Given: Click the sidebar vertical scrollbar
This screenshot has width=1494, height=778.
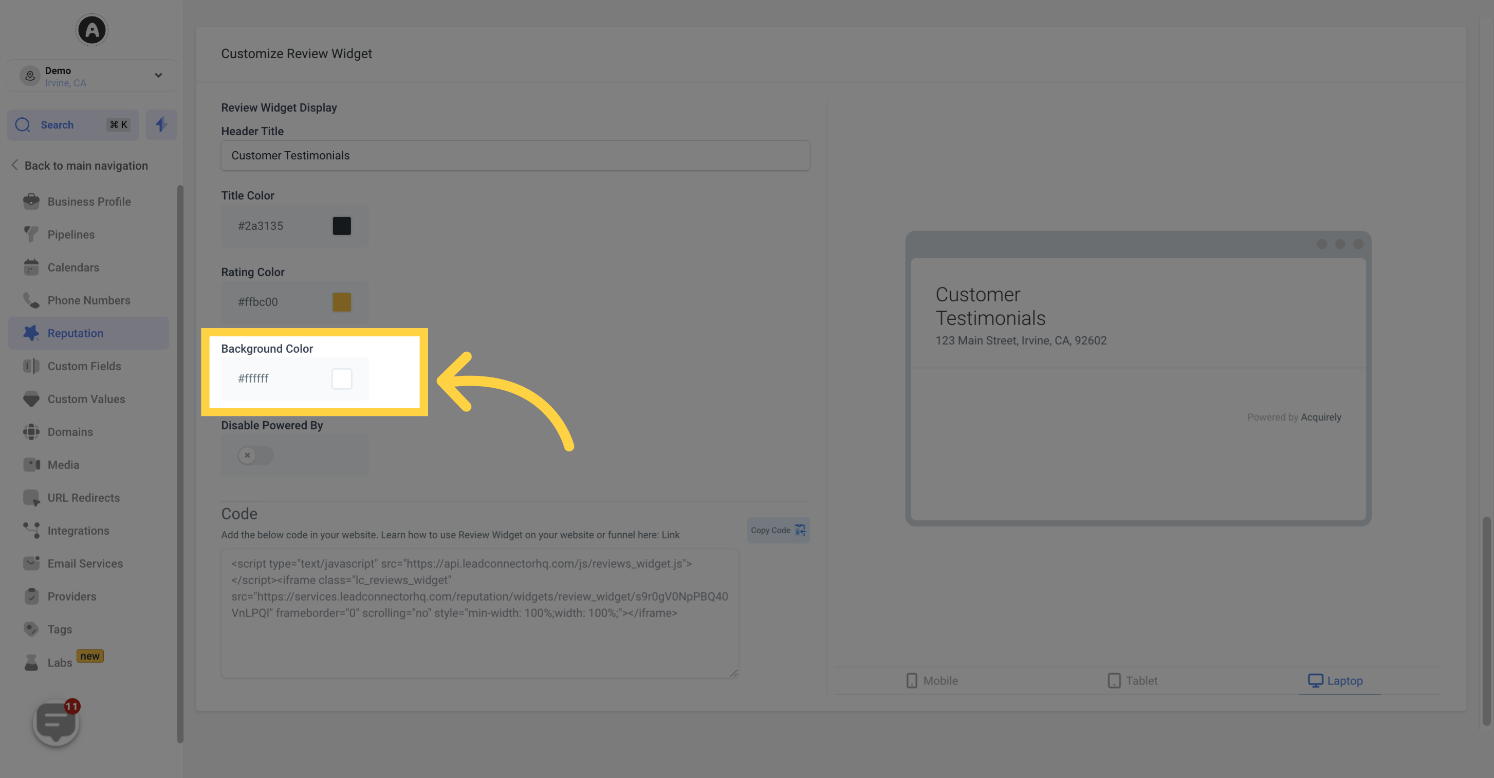Looking at the screenshot, I should coord(180,464).
